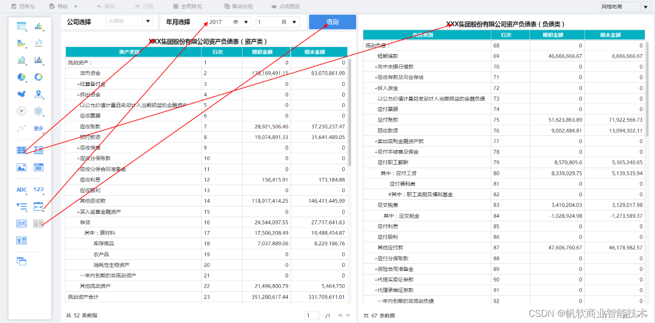
Task: Open the month dropdown showing 1 月
Action: [278, 22]
